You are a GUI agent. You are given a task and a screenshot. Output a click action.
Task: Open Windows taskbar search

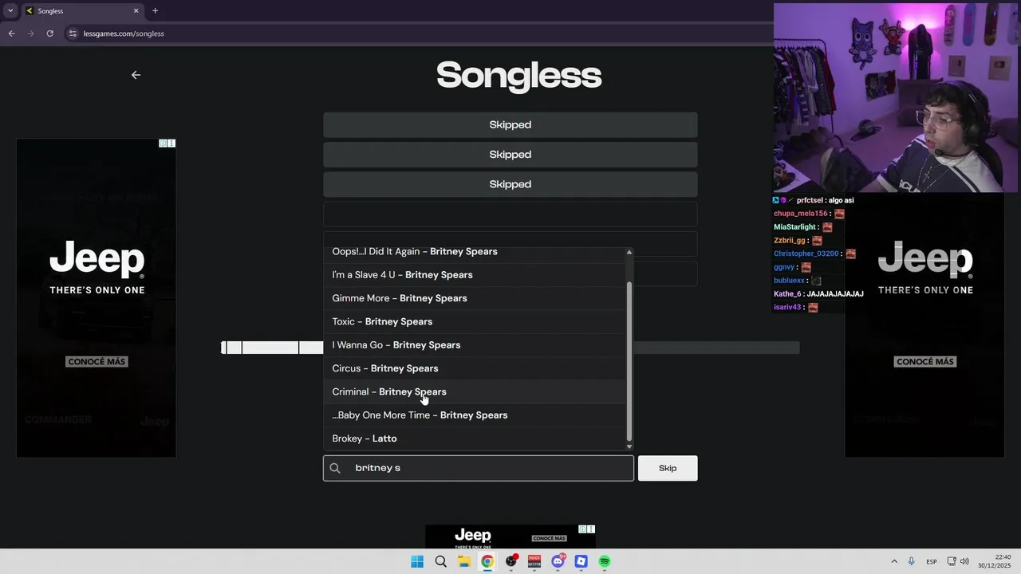point(440,562)
